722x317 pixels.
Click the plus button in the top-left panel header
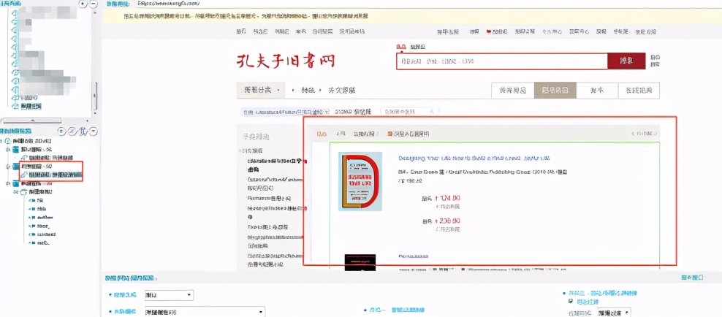pos(83,3)
